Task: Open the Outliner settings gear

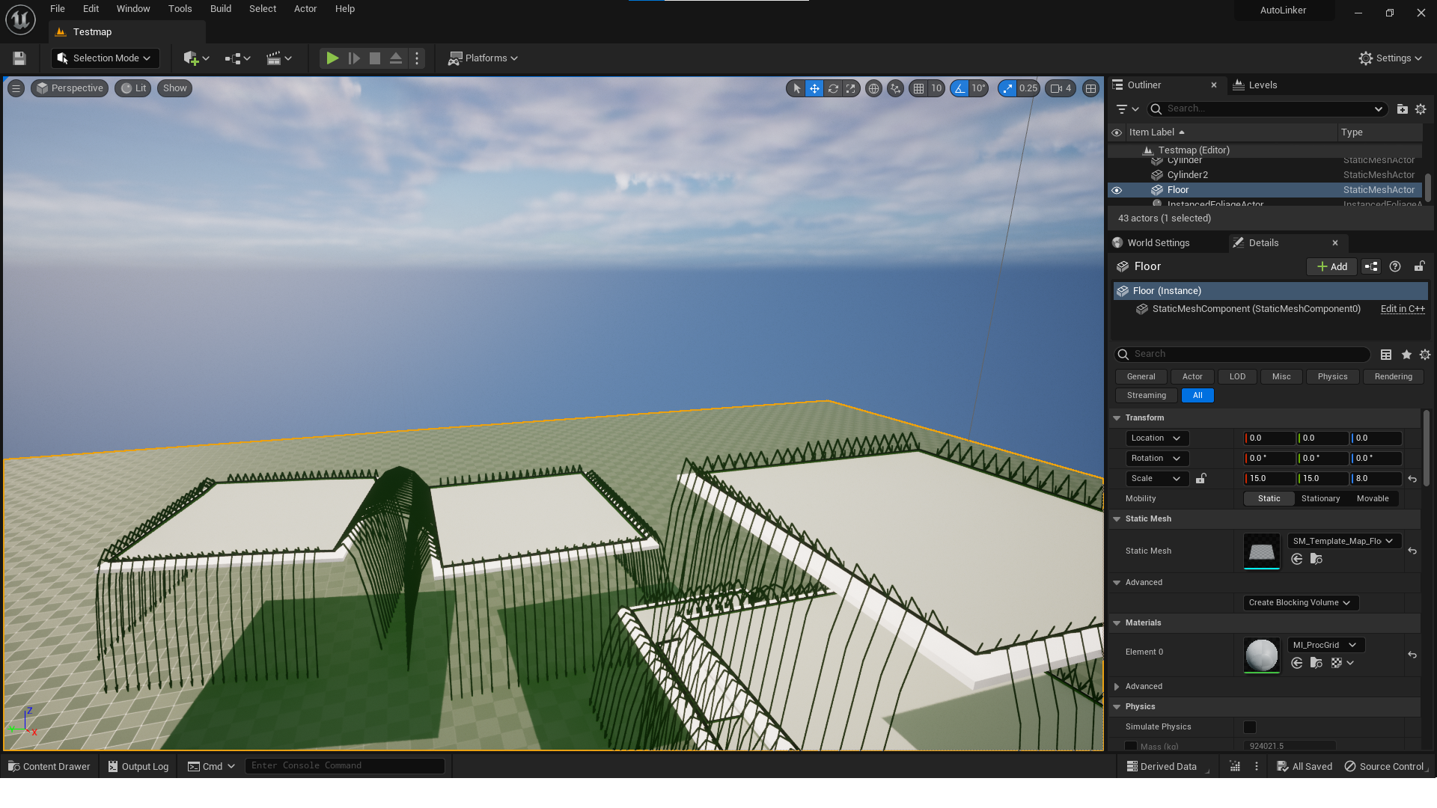Action: click(x=1421, y=109)
